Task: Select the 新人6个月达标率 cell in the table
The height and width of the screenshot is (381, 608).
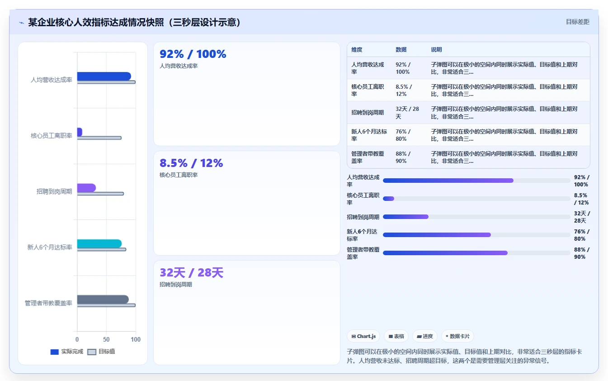Action: coord(369,135)
